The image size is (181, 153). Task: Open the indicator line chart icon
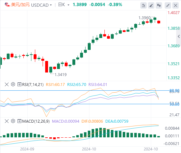tap(144, 5)
